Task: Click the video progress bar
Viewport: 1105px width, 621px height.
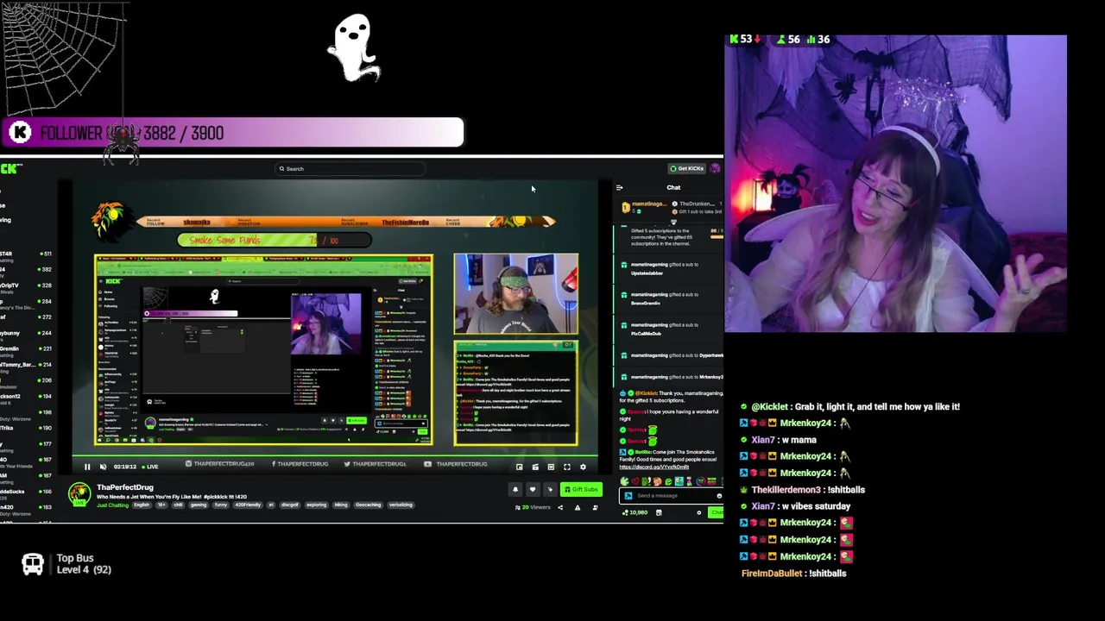Action: coord(335,456)
